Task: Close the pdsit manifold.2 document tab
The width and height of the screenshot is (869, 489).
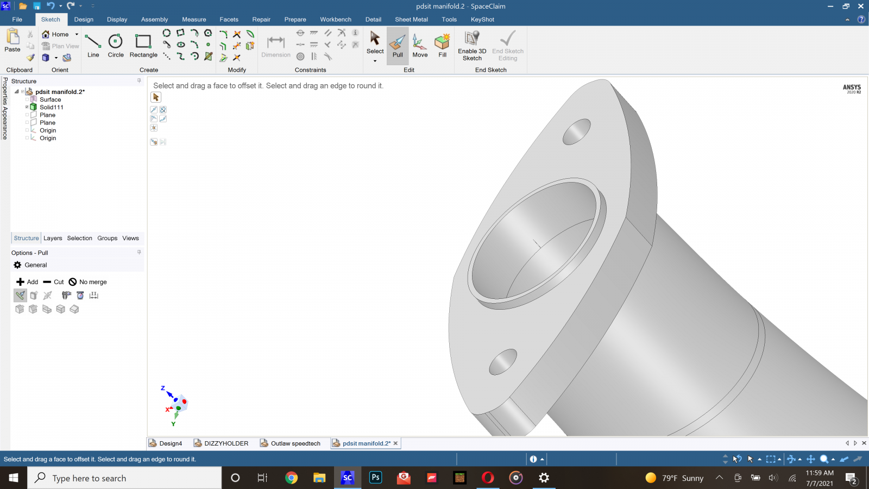Action: (x=395, y=443)
